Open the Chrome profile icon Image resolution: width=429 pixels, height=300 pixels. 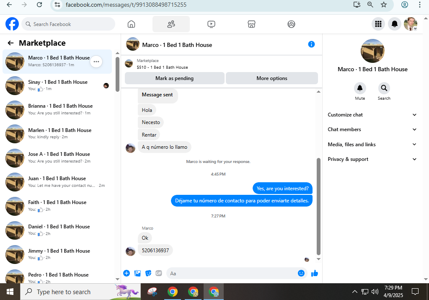pos(405,5)
